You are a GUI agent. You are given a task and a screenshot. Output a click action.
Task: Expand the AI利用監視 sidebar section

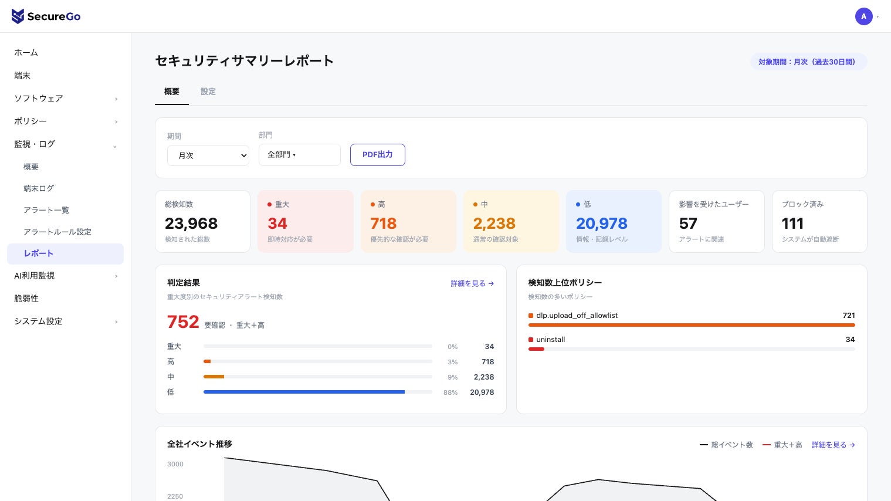click(x=65, y=276)
